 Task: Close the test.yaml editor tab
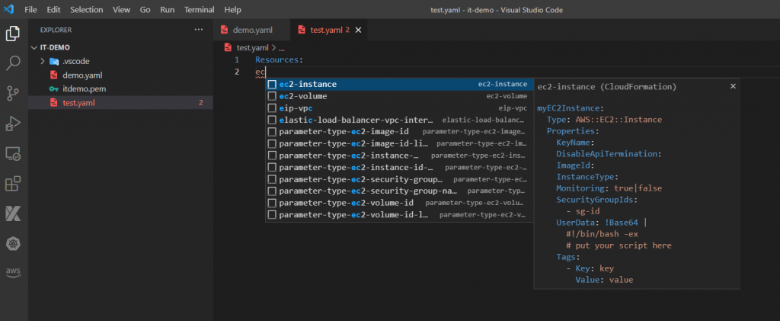(358, 30)
